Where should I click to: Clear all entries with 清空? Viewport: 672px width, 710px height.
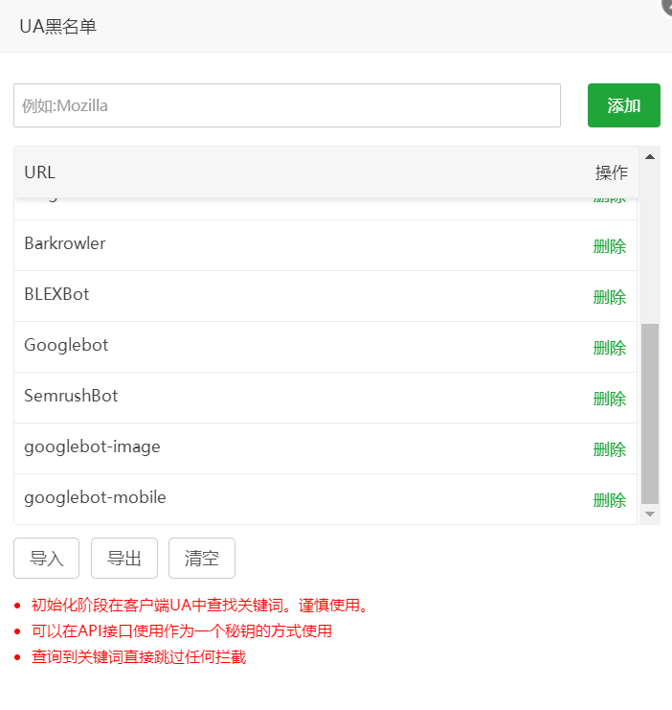(202, 559)
